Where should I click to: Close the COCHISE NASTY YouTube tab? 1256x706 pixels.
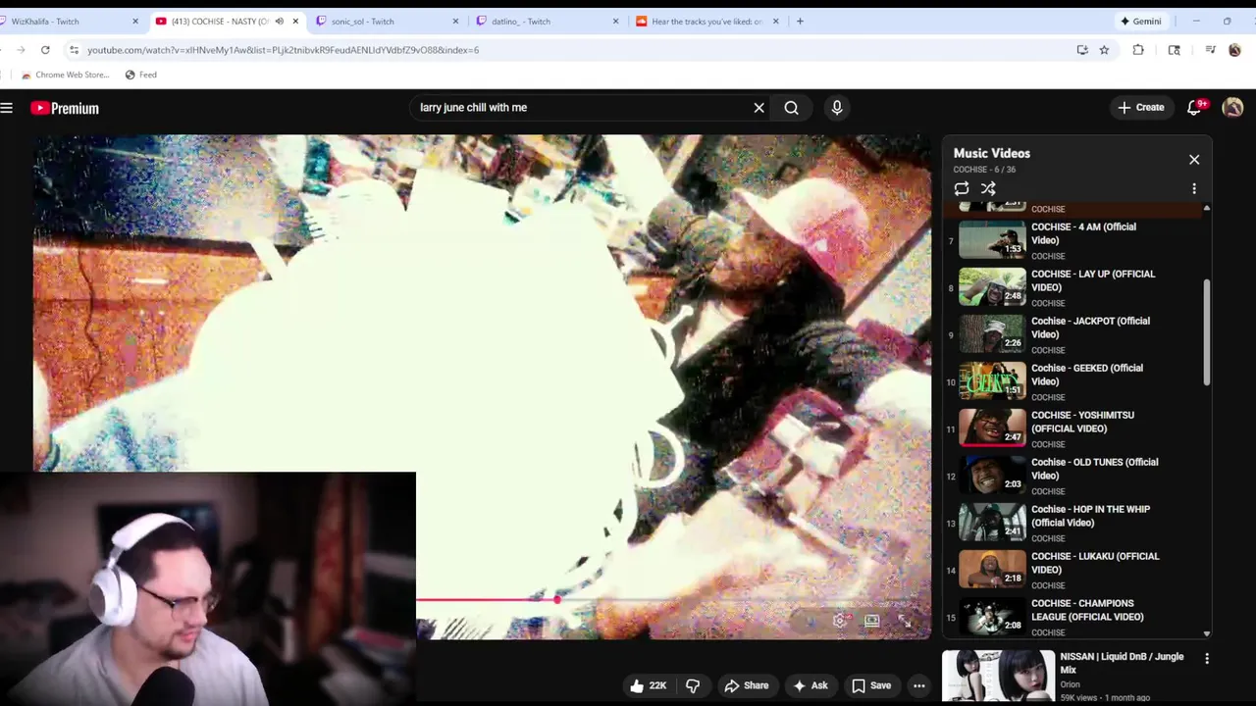pyautogui.click(x=295, y=21)
